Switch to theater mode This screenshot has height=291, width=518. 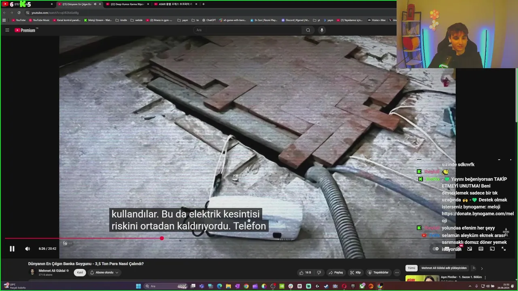point(481,249)
